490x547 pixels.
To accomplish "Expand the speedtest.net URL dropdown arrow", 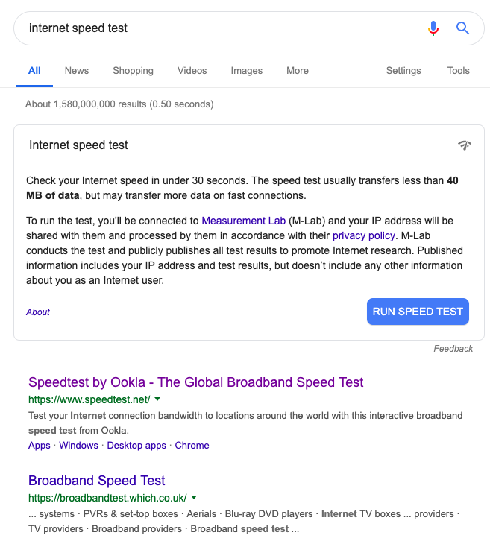I will (x=157, y=399).
